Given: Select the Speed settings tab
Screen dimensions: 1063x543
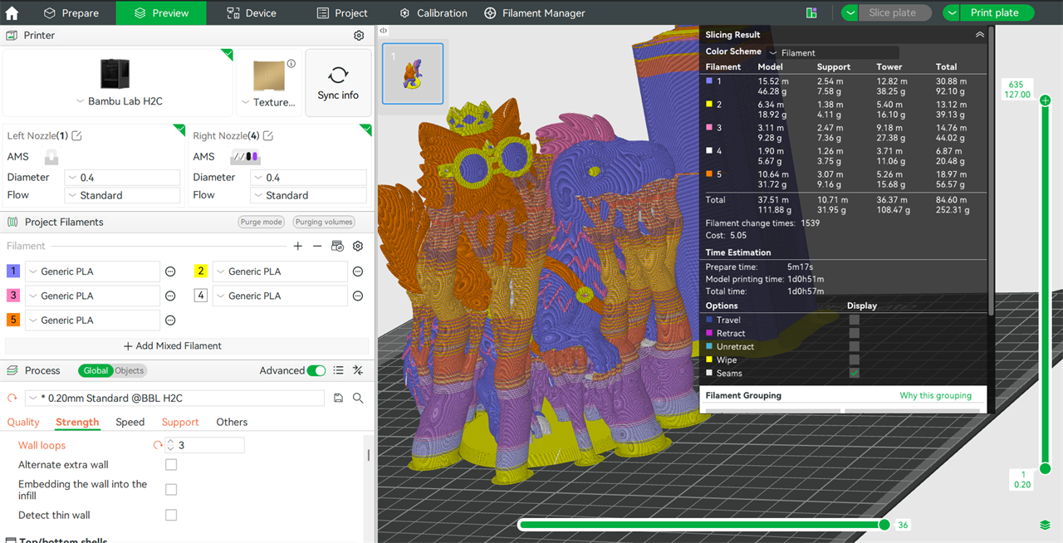Looking at the screenshot, I should coord(130,422).
